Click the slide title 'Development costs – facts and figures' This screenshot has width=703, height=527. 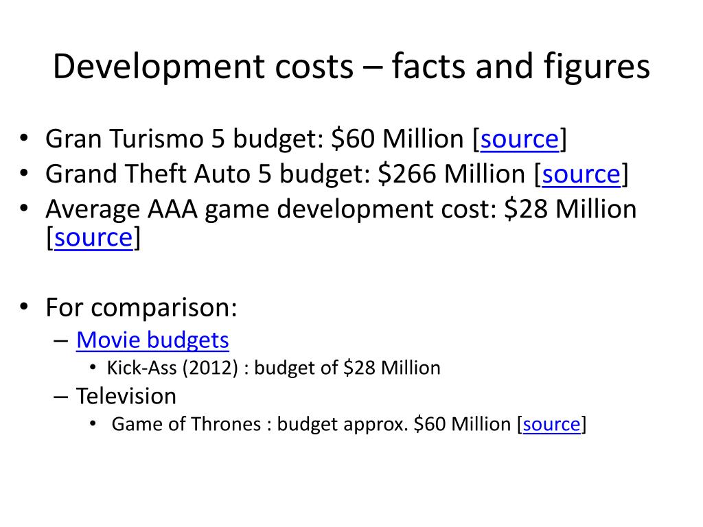coord(351,67)
